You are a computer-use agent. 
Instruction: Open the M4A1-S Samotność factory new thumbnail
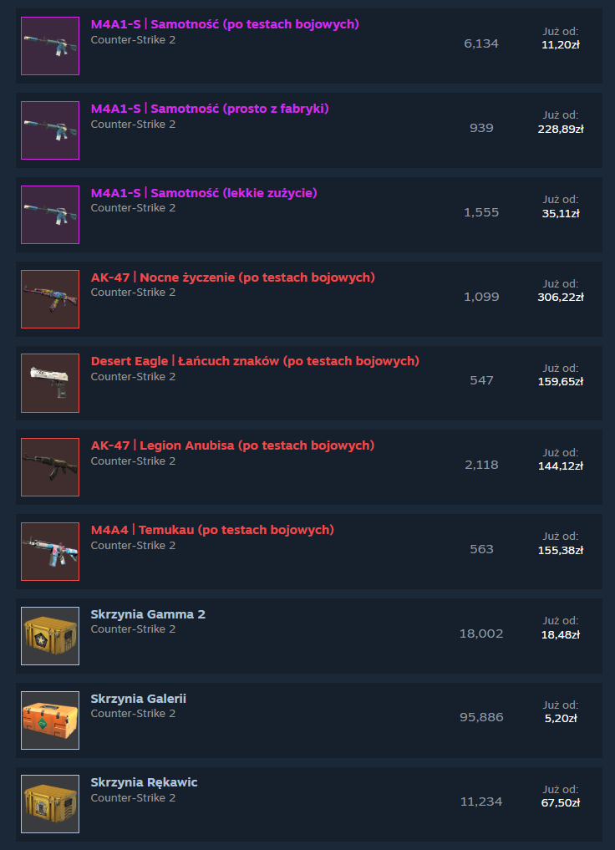[50, 130]
